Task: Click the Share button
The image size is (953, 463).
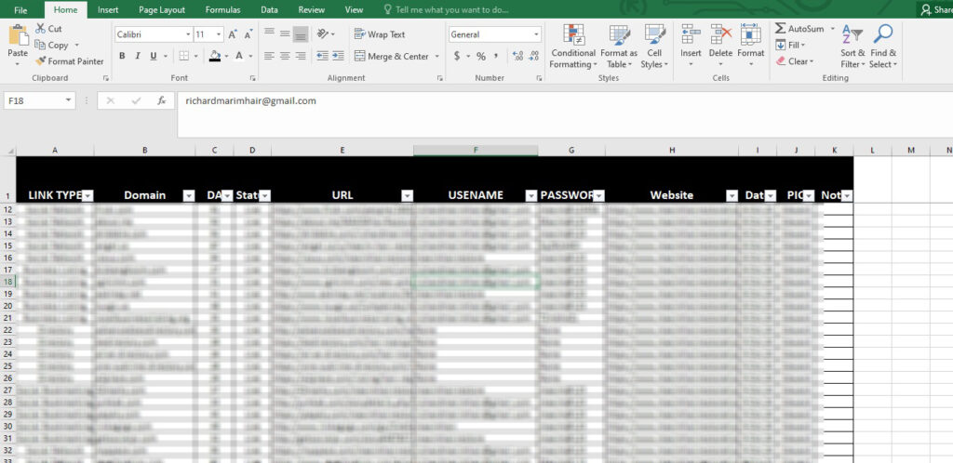Action: click(936, 9)
